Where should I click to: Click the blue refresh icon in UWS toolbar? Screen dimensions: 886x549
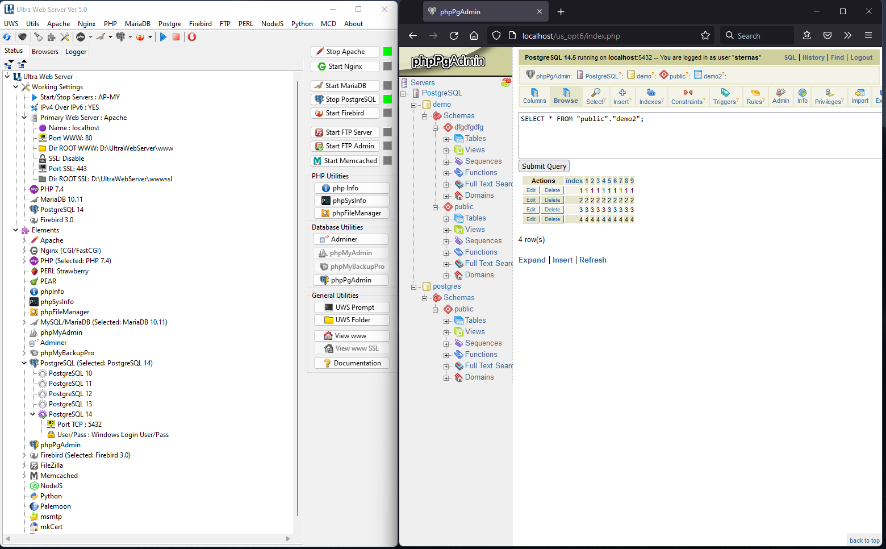tap(7, 37)
